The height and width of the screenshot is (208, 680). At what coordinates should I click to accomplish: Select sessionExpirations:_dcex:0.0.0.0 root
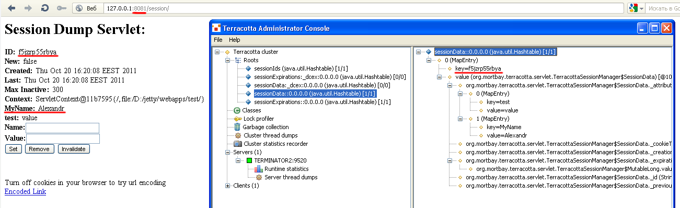point(330,77)
